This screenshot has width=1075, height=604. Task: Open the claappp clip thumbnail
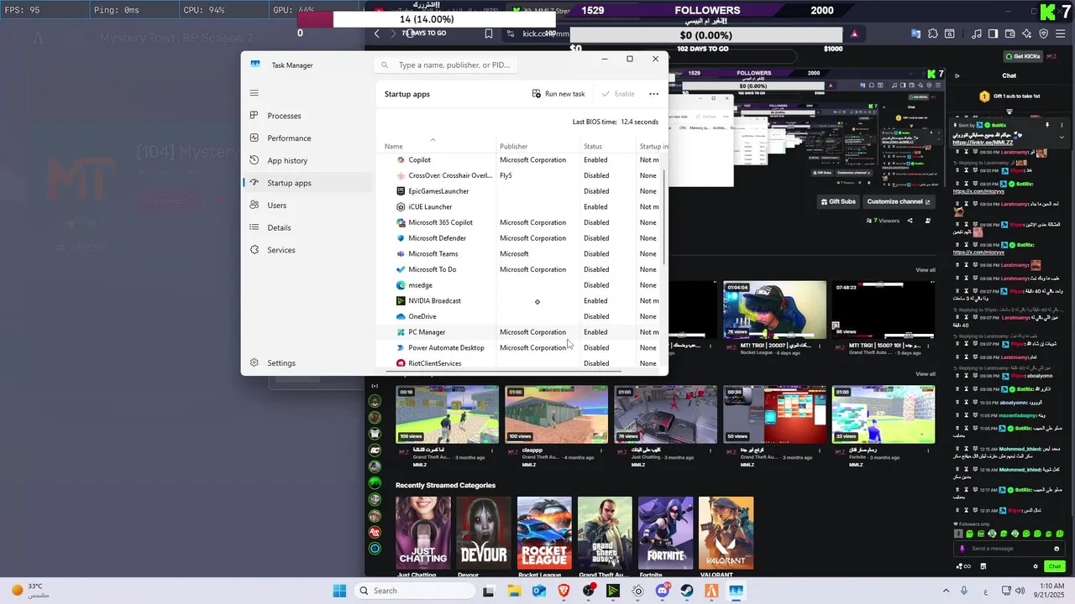(x=556, y=414)
